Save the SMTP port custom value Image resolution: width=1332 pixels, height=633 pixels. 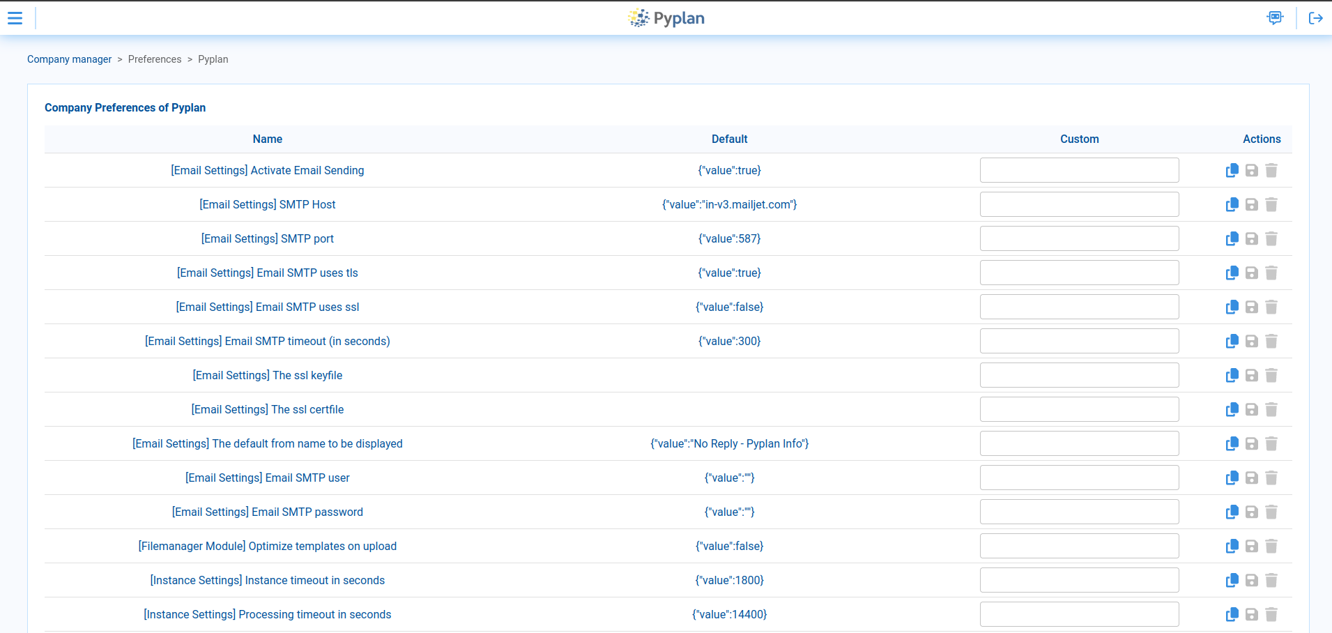pyautogui.click(x=1251, y=238)
